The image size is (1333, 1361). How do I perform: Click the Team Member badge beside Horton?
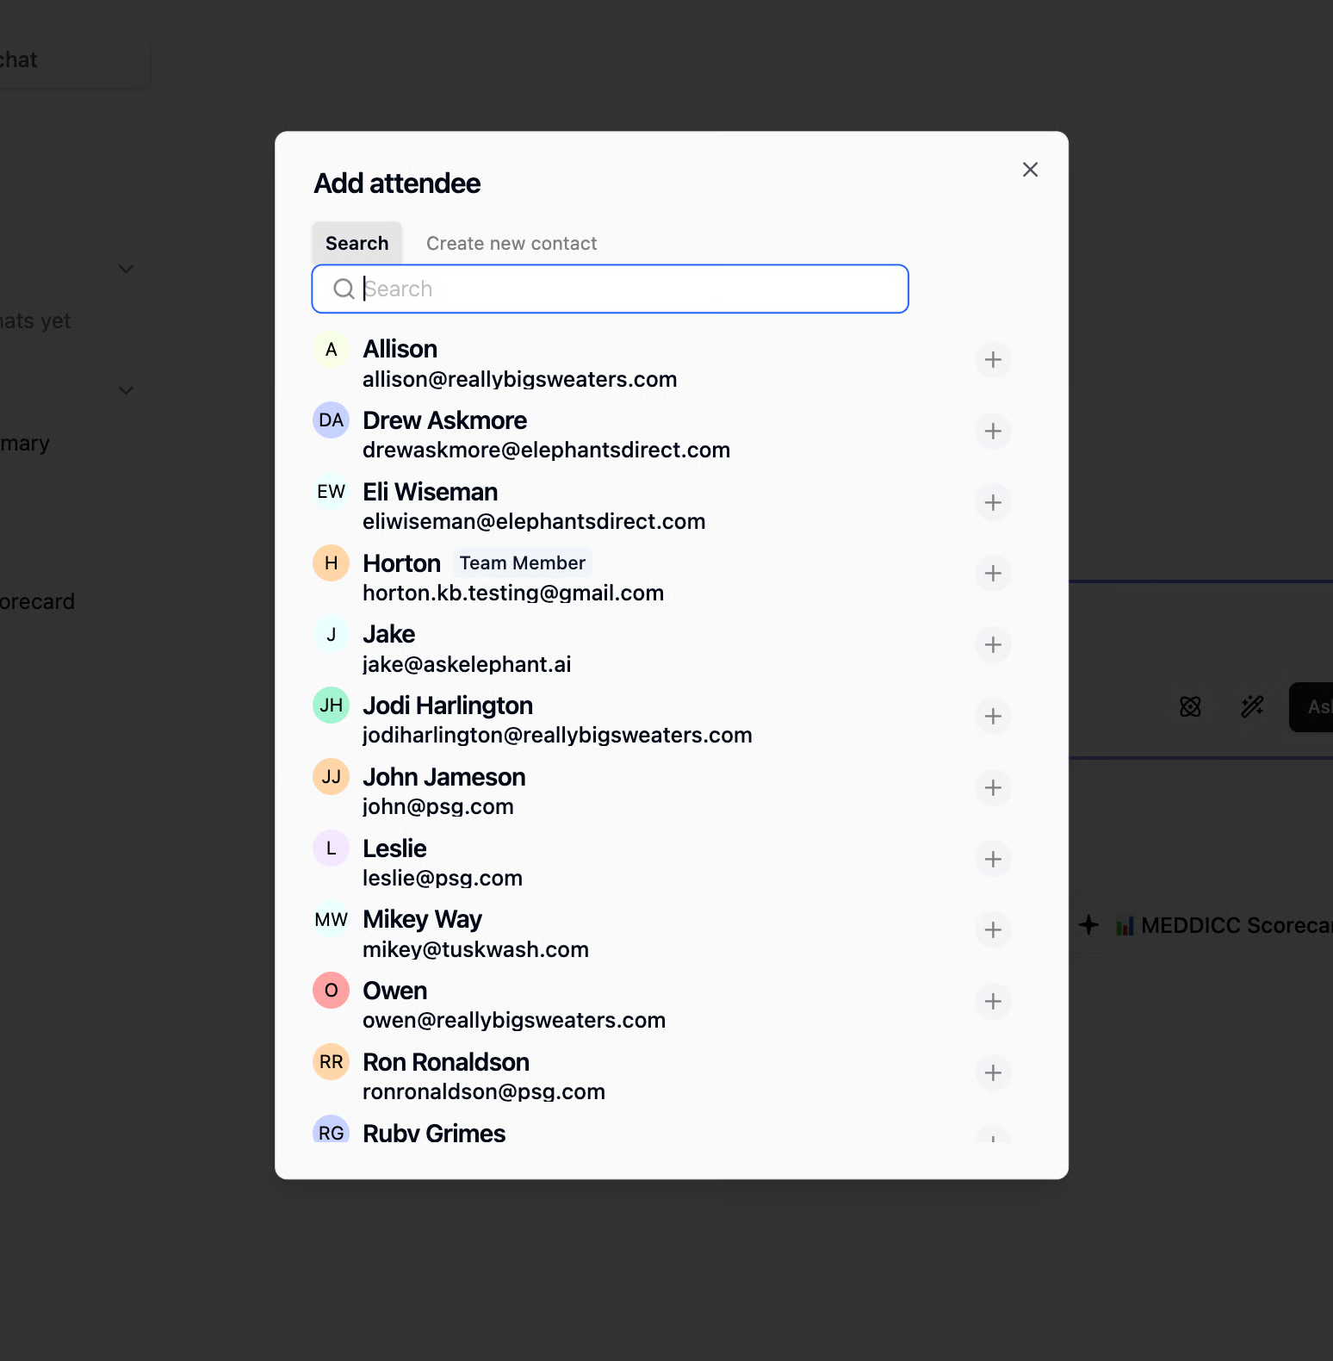tap(522, 563)
